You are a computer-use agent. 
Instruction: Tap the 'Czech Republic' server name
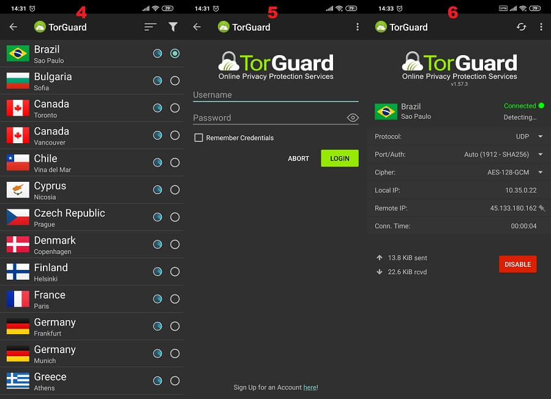(x=70, y=213)
